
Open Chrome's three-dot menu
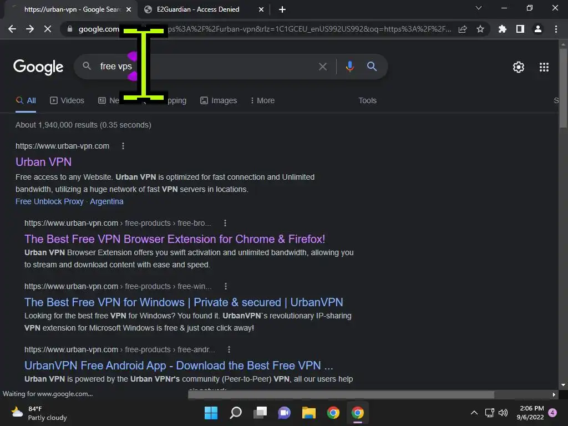556,29
